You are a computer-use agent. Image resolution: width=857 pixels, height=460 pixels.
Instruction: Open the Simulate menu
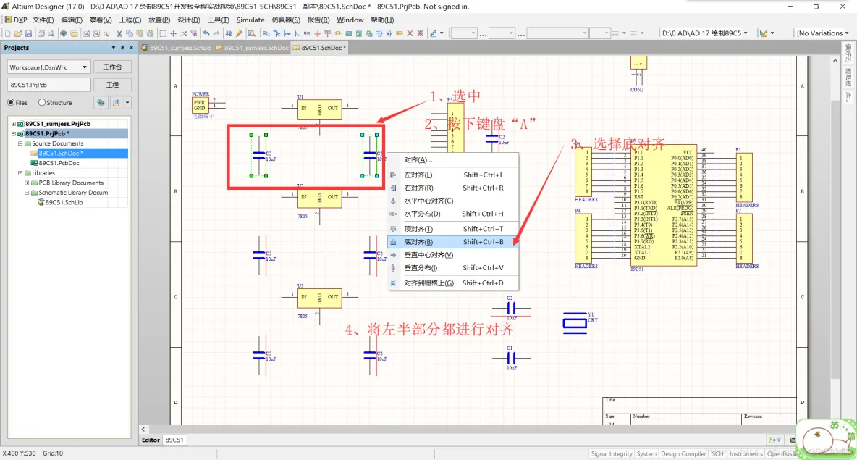point(250,20)
